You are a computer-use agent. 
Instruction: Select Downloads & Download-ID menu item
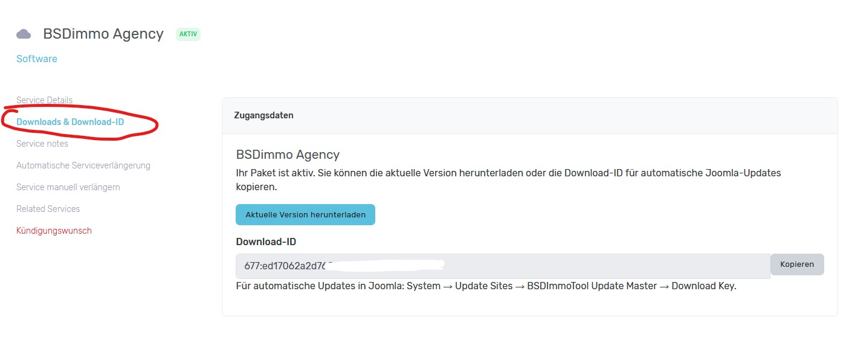coord(70,122)
